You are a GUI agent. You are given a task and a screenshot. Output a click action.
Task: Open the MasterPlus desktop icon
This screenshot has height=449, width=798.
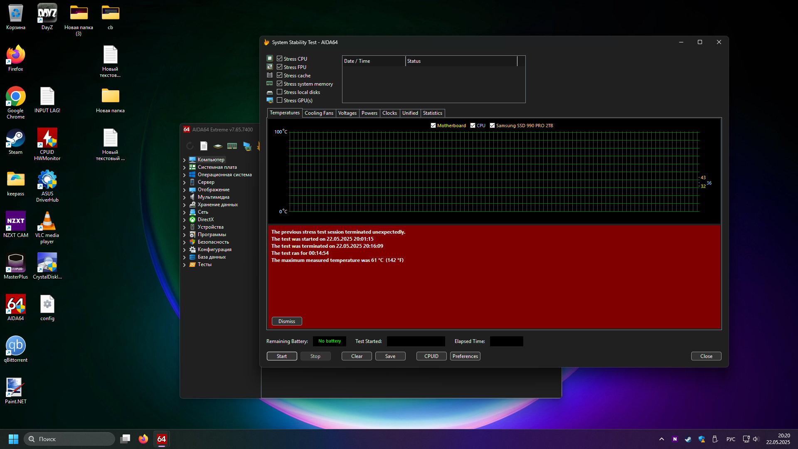tap(15, 266)
